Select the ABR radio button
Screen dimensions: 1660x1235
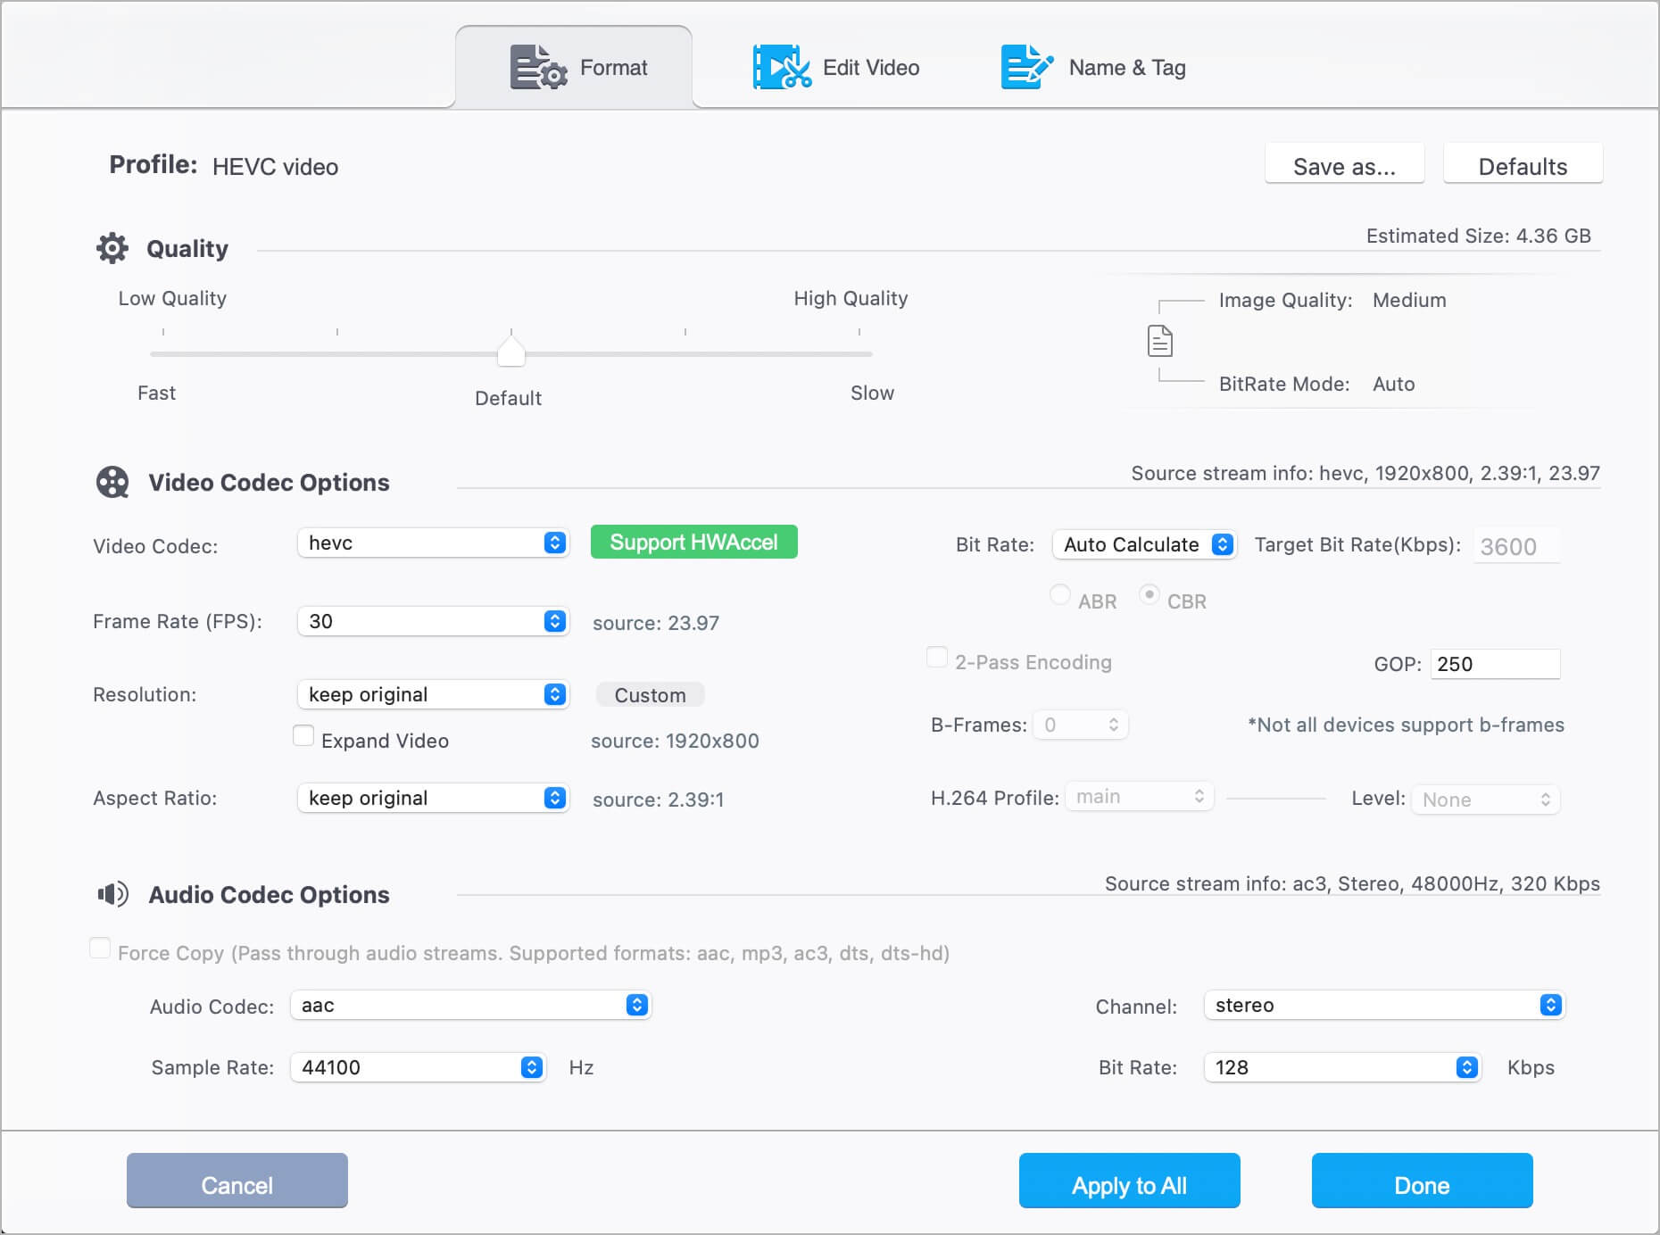click(x=1060, y=595)
